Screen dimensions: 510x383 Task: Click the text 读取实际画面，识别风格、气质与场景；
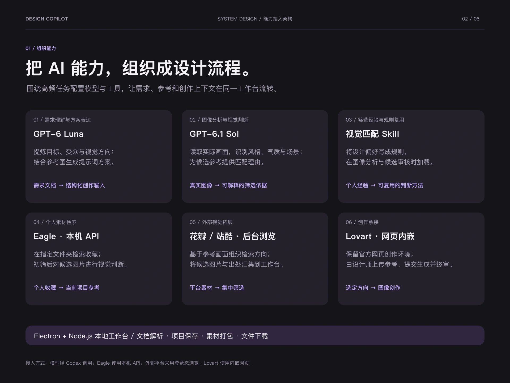246,152
